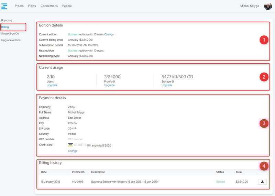Click the Ziflow logo icon
The height and width of the screenshot is (196, 275).
pyautogui.click(x=4, y=6)
